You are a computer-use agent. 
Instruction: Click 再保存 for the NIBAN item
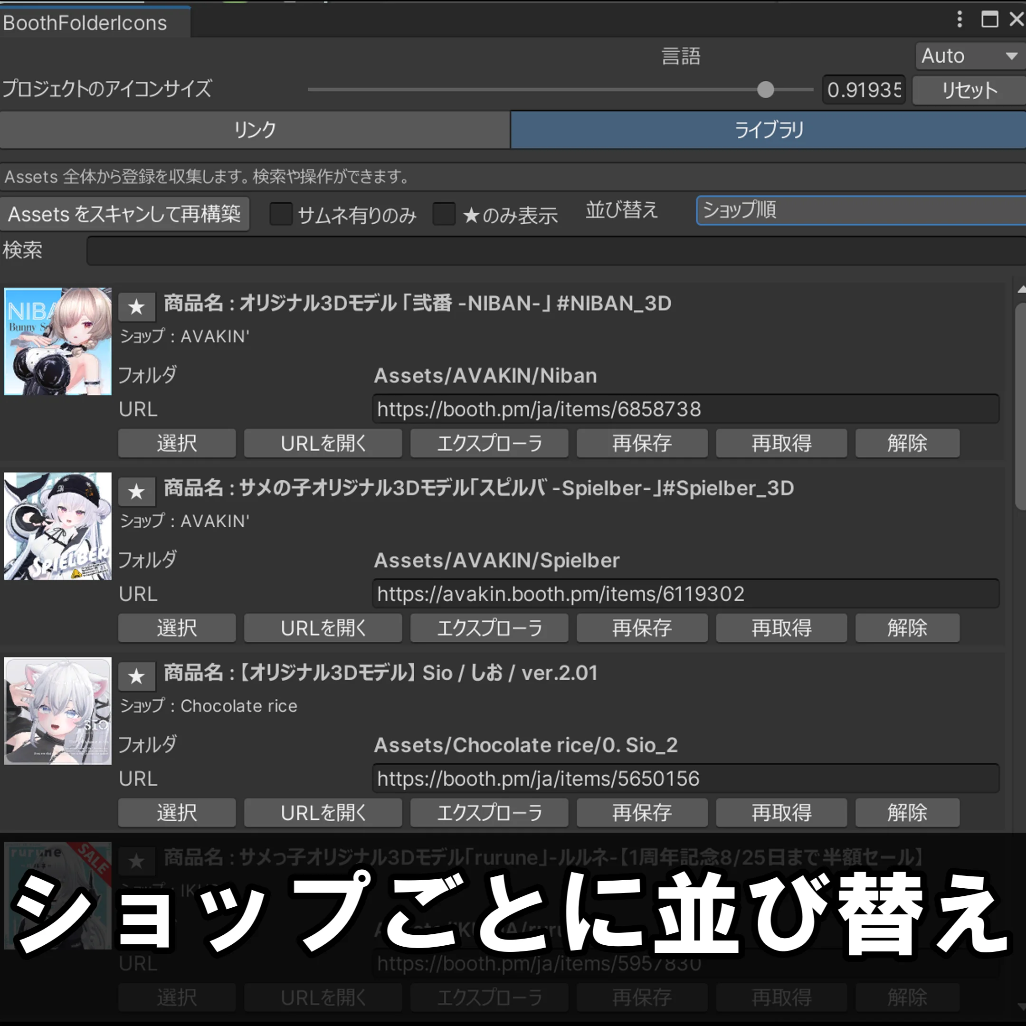642,443
